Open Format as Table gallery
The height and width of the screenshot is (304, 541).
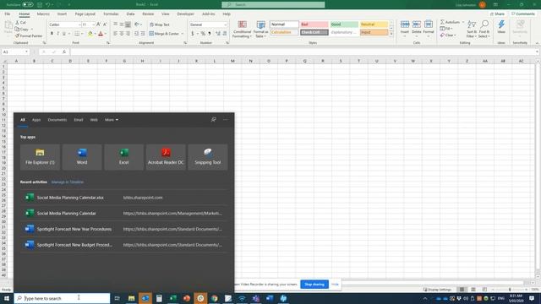261,30
